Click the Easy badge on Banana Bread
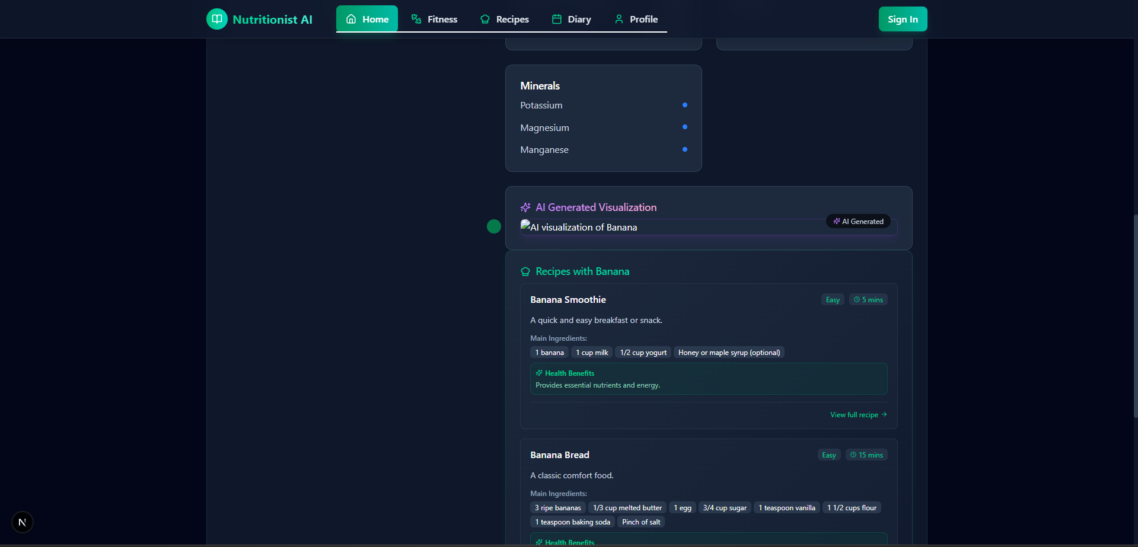This screenshot has height=547, width=1138. click(829, 455)
